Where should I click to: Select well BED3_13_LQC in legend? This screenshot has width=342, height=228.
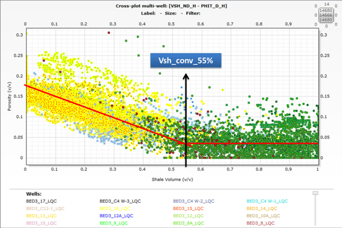pyautogui.click(x=41, y=216)
